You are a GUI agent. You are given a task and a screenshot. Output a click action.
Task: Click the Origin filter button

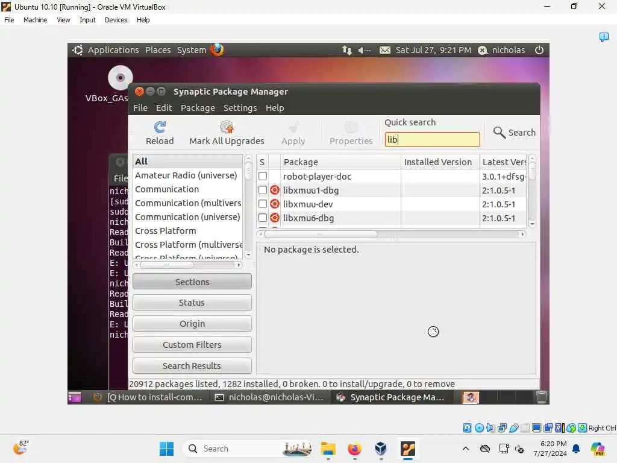coord(192,324)
